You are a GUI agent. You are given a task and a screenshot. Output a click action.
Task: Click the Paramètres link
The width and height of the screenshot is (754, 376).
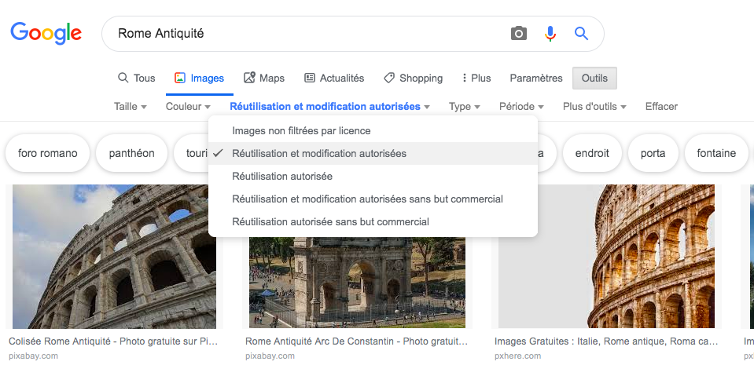coord(536,78)
